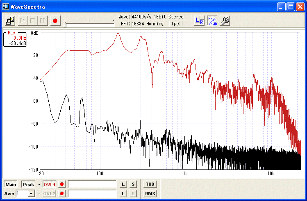The width and height of the screenshot is (307, 201).
Task: Click the OVL1 text input field
Action: pyautogui.click(x=92, y=185)
